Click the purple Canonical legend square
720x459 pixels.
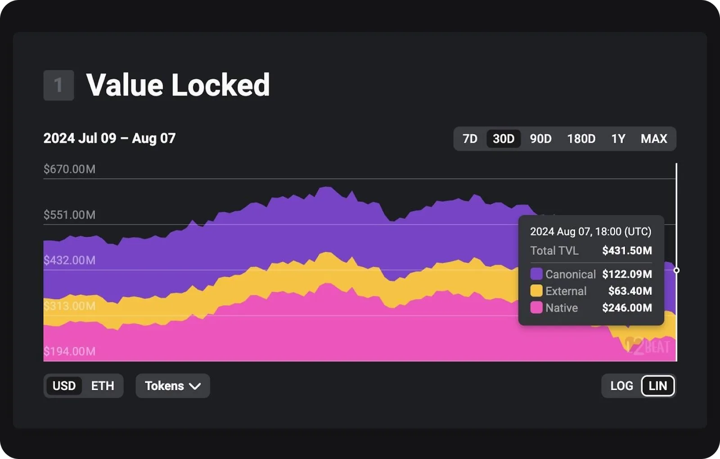[536, 274]
